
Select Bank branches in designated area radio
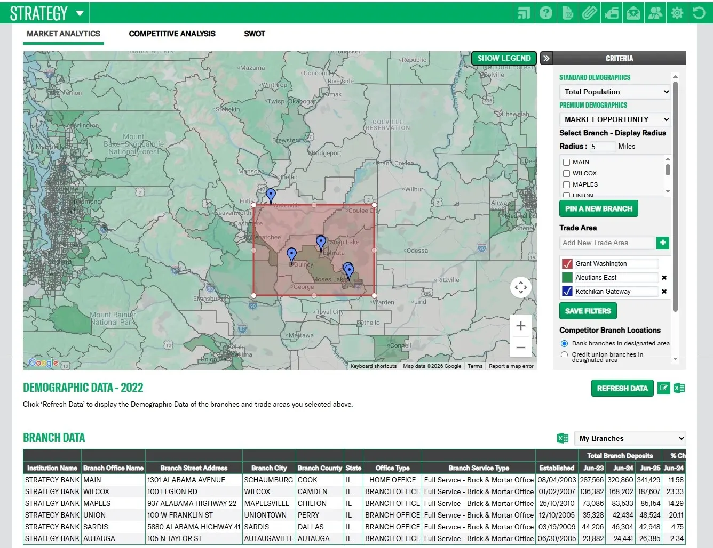pyautogui.click(x=564, y=344)
